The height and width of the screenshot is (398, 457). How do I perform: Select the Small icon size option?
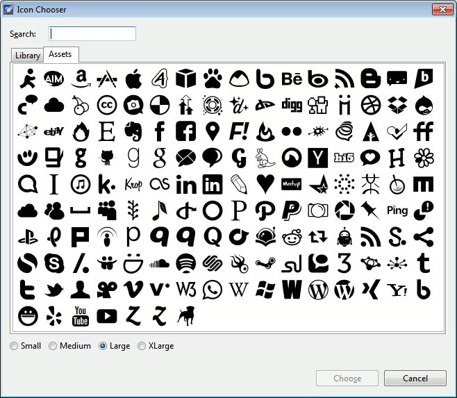(x=26, y=346)
